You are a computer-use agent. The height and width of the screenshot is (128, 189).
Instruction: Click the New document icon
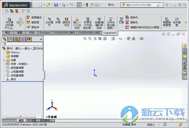pos(41,5)
